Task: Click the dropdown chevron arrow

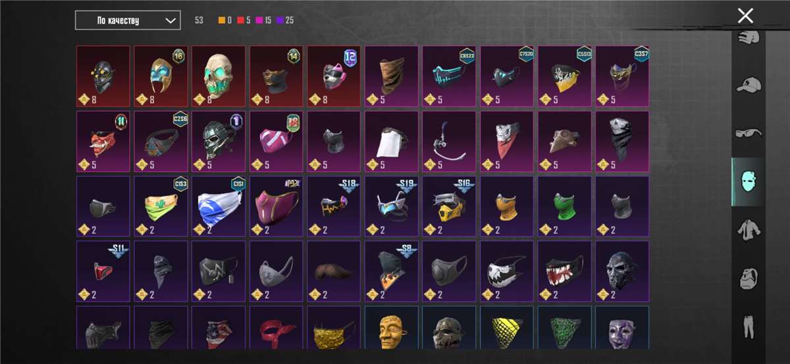Action: 170,21
